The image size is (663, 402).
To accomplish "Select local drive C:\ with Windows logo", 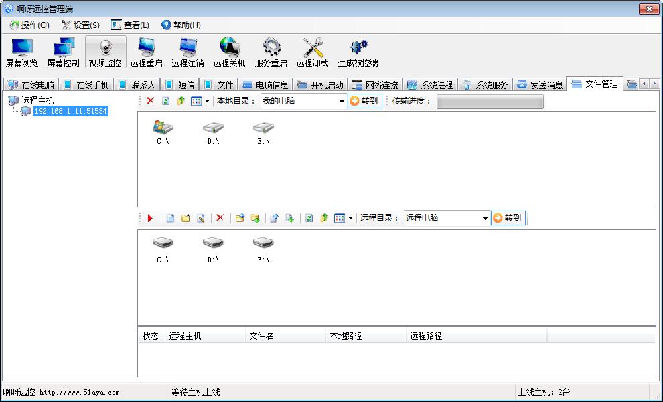I will [x=163, y=132].
